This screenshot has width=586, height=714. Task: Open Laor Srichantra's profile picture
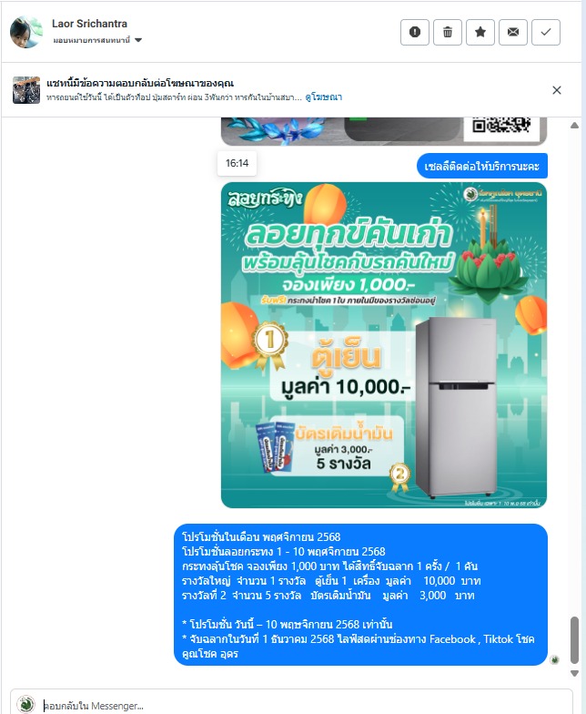(x=25, y=32)
